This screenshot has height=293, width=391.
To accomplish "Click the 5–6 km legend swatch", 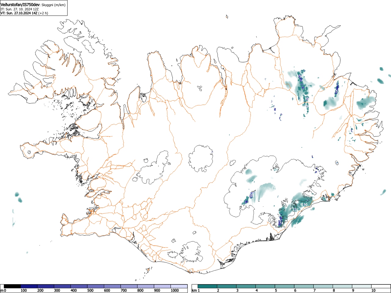I will coord(285,286).
